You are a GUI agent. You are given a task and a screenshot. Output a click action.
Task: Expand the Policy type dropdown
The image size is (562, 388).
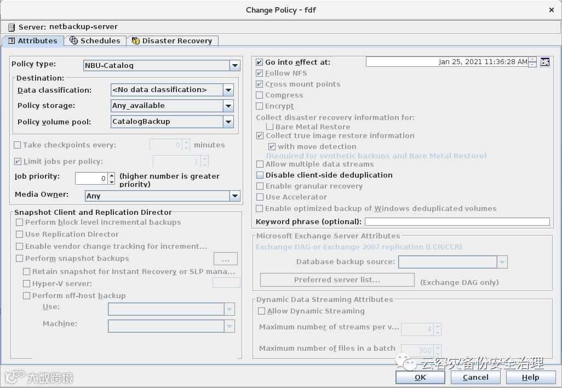(235, 65)
